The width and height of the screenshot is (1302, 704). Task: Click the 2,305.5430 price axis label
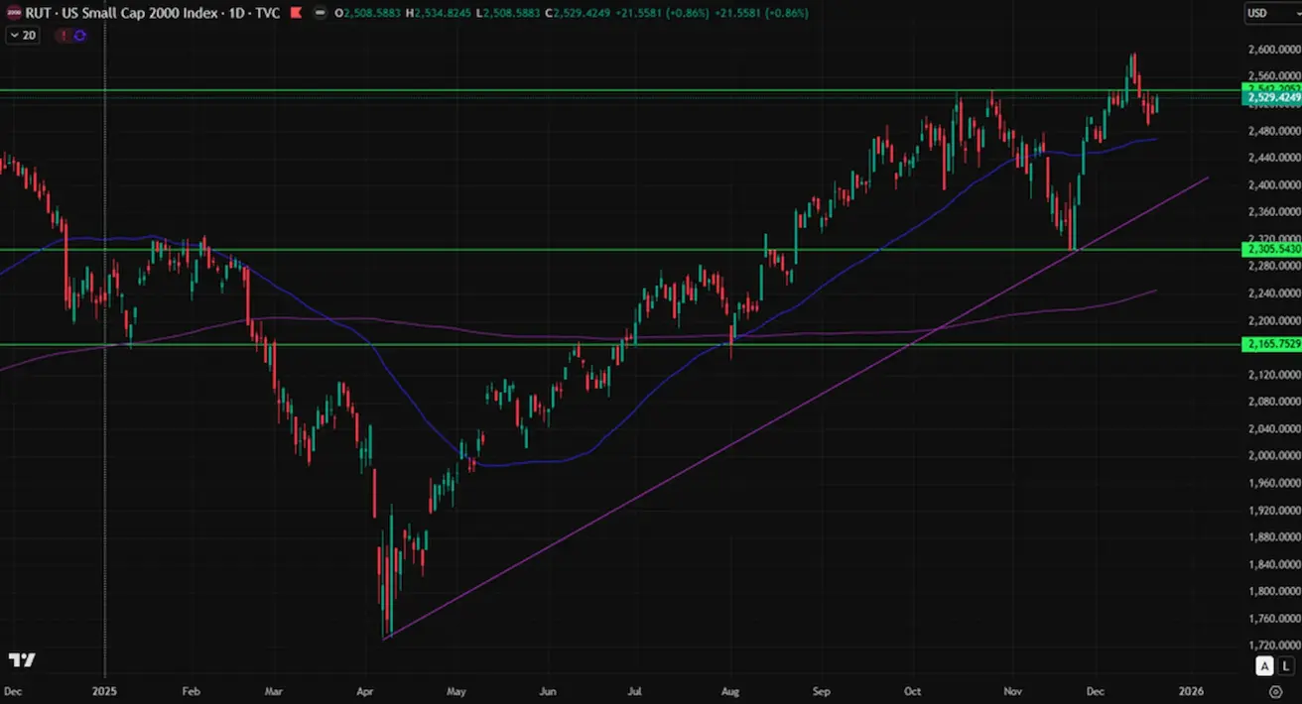point(1271,250)
